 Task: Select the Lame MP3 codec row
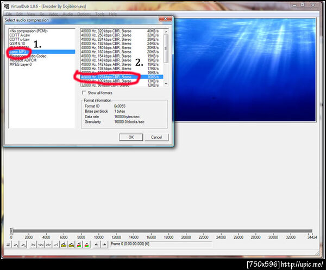pyautogui.click(x=42, y=52)
